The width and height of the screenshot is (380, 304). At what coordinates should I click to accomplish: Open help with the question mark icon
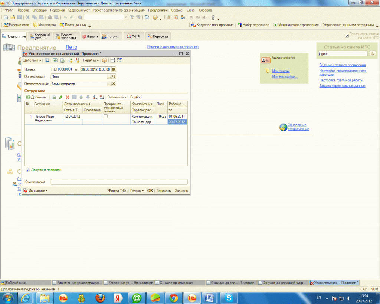coord(105,60)
